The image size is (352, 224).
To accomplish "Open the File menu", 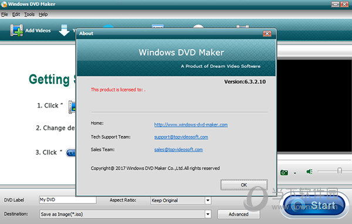I will click(5, 14).
